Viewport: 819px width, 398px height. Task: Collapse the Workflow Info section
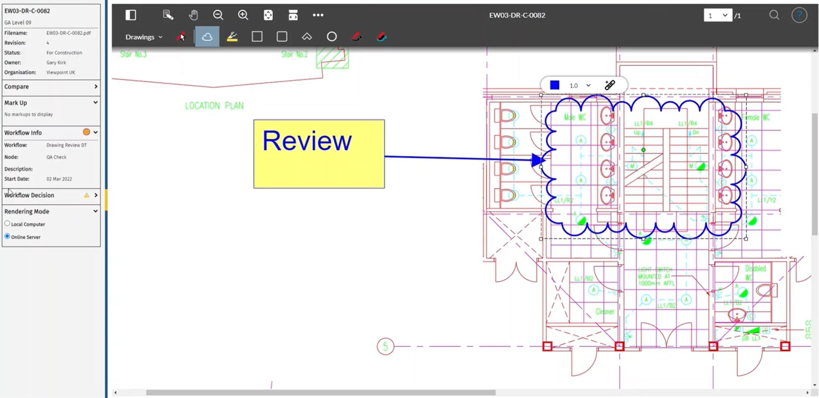pos(95,132)
